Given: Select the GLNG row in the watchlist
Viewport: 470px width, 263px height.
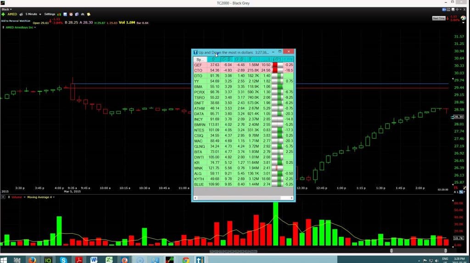Looking at the screenshot, I should tap(243, 146).
